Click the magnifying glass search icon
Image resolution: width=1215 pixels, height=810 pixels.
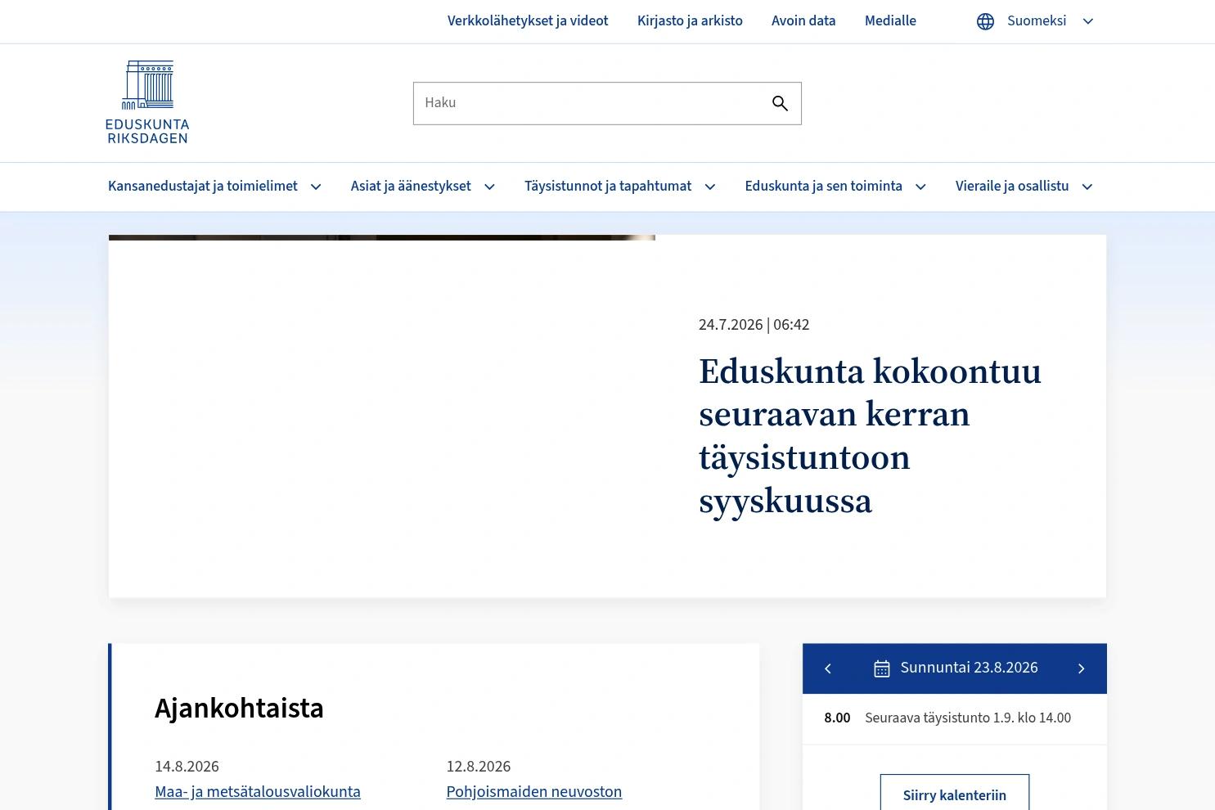tap(780, 103)
